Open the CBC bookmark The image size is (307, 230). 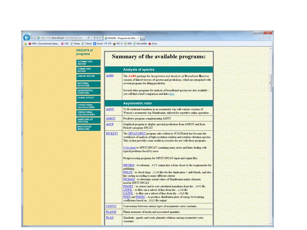point(65,44)
